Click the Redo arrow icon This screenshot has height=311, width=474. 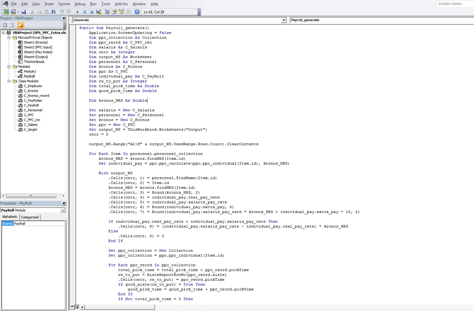click(69, 12)
